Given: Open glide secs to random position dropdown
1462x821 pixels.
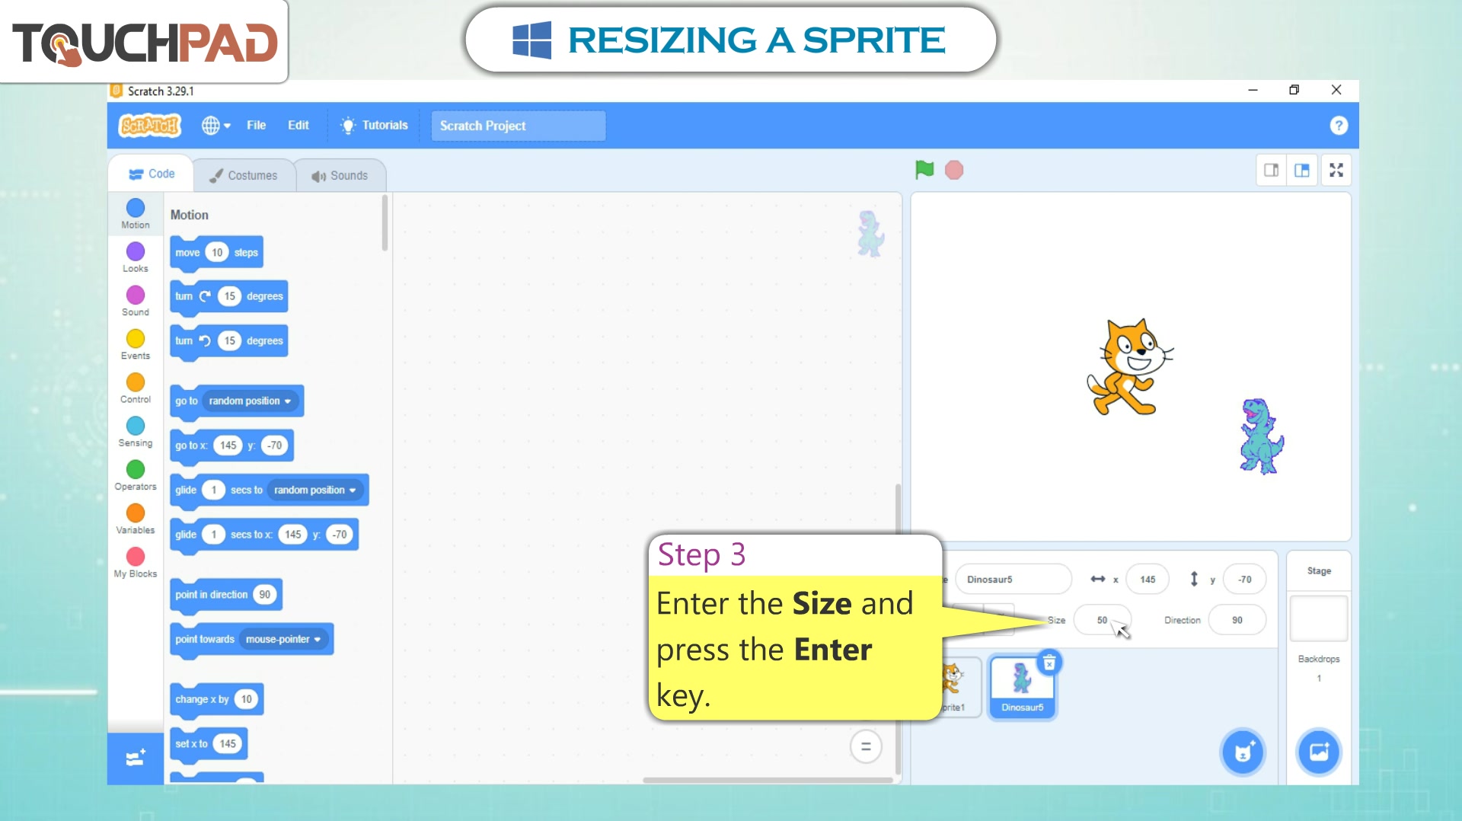Looking at the screenshot, I should click(316, 490).
